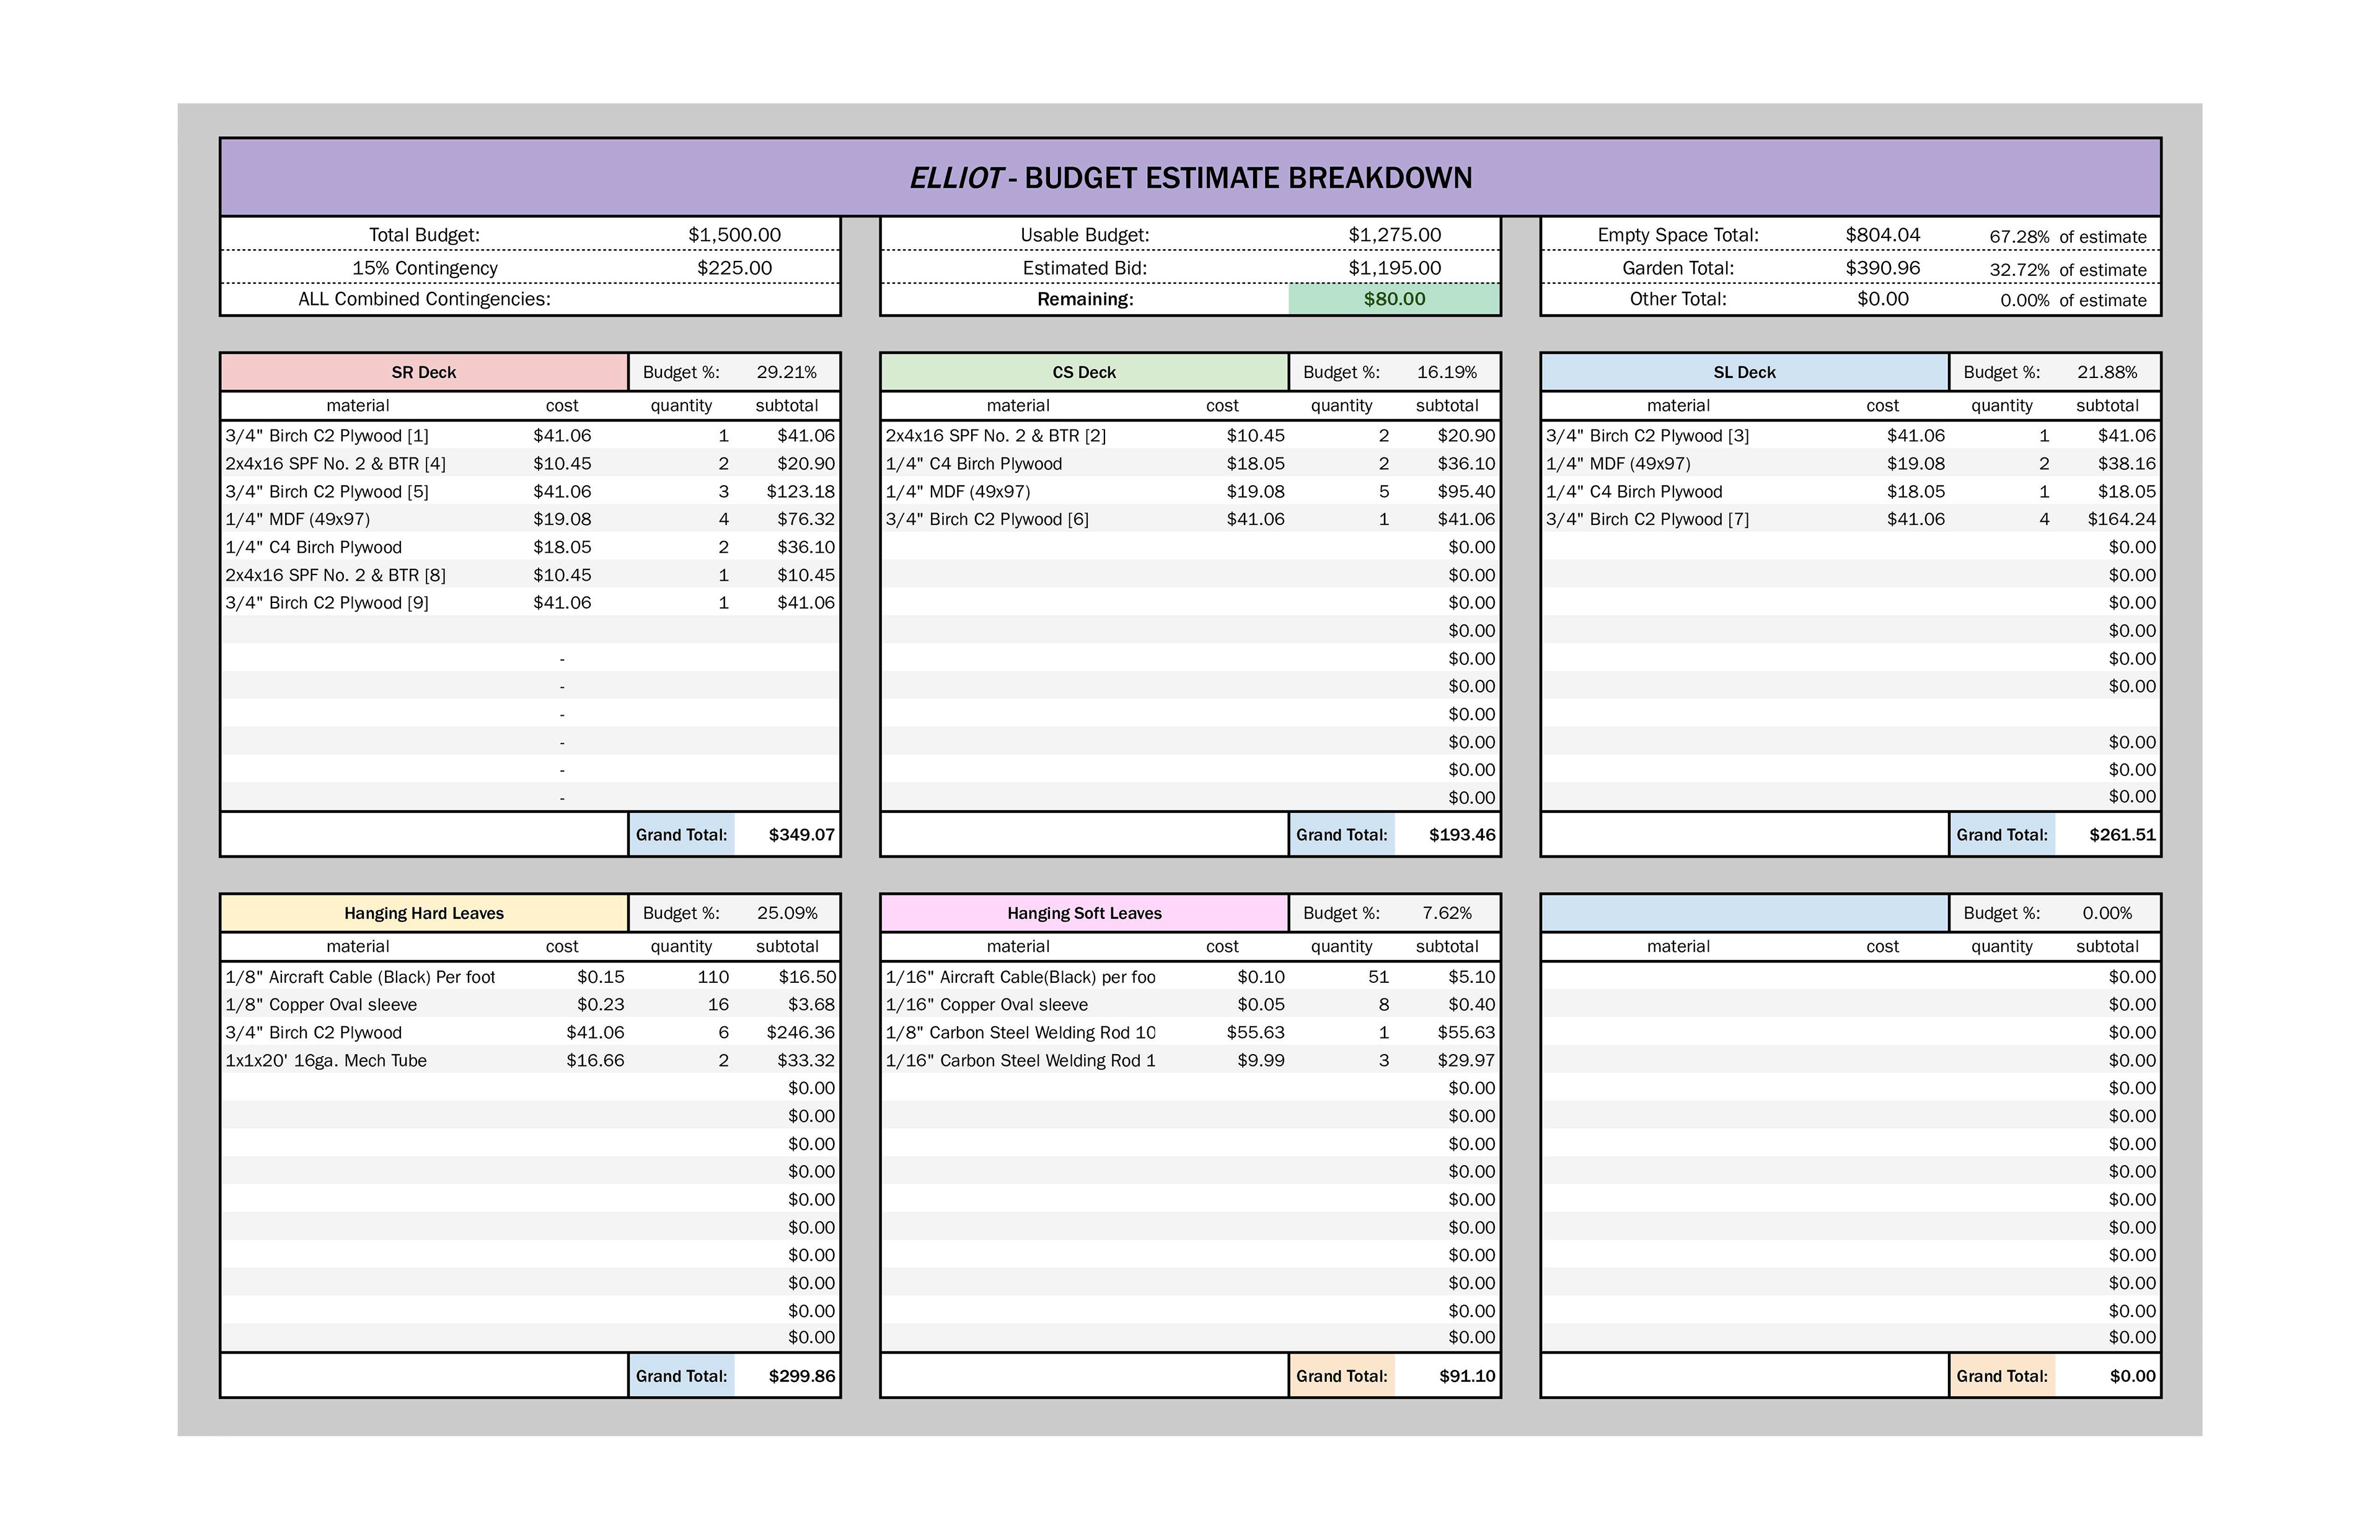Click the ELLIOT Budget Estimate Breakdown title
The width and height of the screenshot is (2380, 1540).
point(1190,178)
